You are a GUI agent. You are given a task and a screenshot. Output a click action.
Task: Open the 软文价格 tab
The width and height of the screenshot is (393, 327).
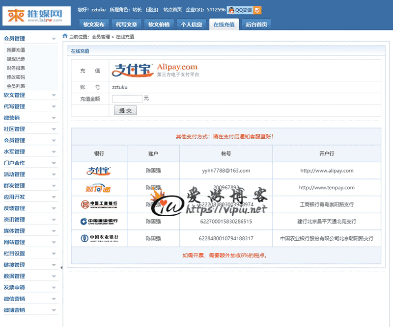[159, 25]
